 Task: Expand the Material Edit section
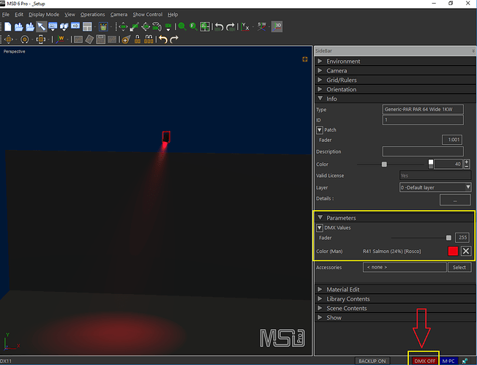[x=320, y=289]
